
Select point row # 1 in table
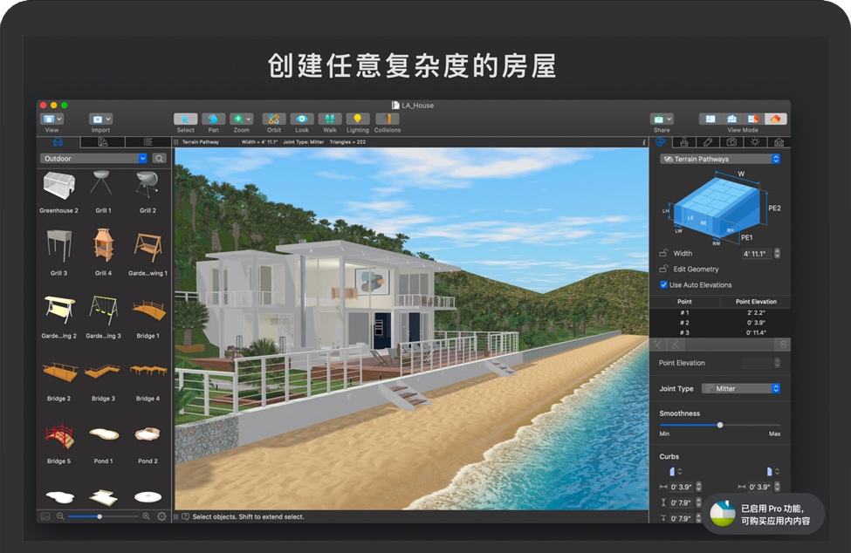[720, 313]
